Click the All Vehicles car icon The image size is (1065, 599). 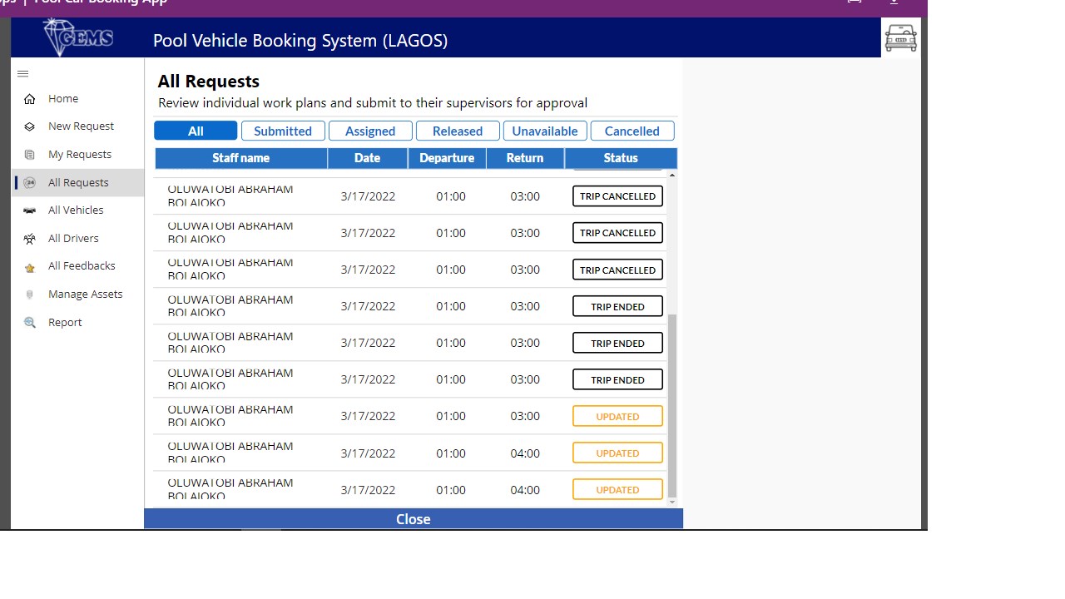[x=30, y=210]
